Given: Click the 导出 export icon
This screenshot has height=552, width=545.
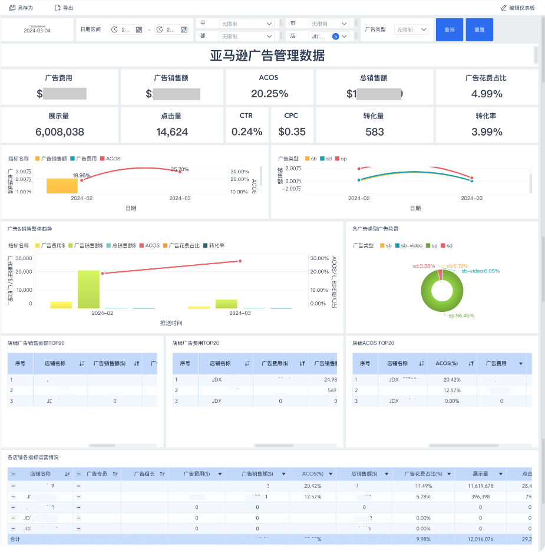Looking at the screenshot, I should pos(57,8).
